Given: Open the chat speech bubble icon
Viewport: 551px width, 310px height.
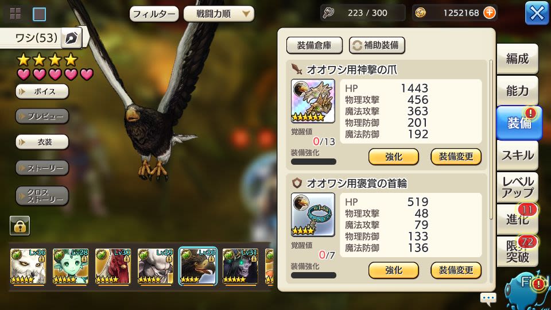Looking at the screenshot, I should tap(488, 299).
